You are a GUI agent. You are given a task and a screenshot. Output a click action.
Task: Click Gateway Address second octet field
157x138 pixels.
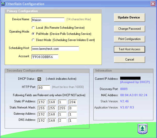(x=52, y=114)
